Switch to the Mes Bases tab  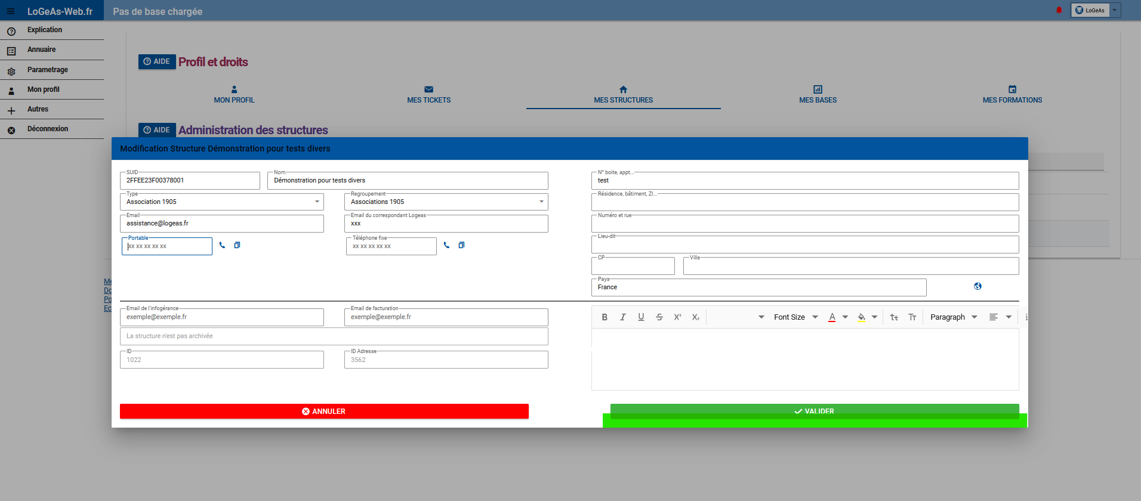point(818,94)
